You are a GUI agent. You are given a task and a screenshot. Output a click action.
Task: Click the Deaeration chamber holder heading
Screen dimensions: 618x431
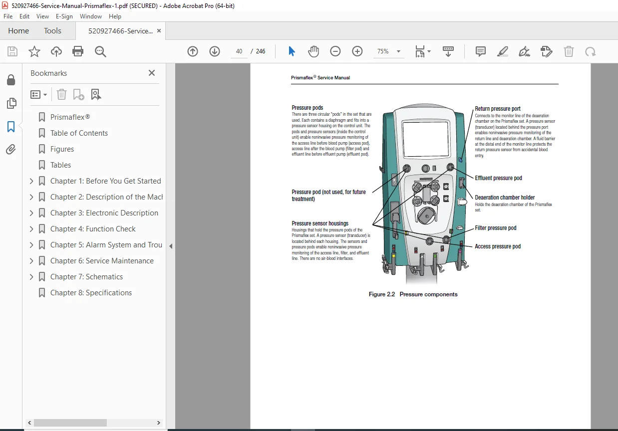click(505, 198)
